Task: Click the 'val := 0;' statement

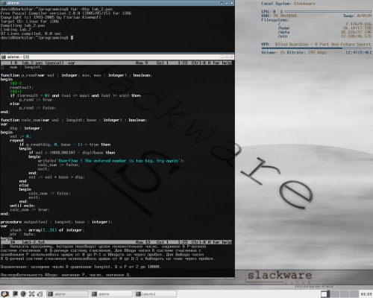Action: [20, 136]
